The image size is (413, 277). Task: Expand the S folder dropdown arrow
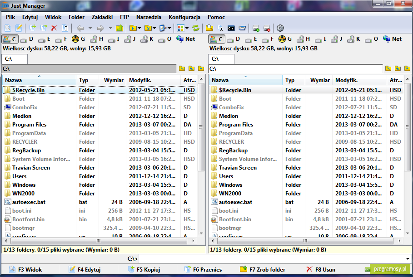pos(154,28)
